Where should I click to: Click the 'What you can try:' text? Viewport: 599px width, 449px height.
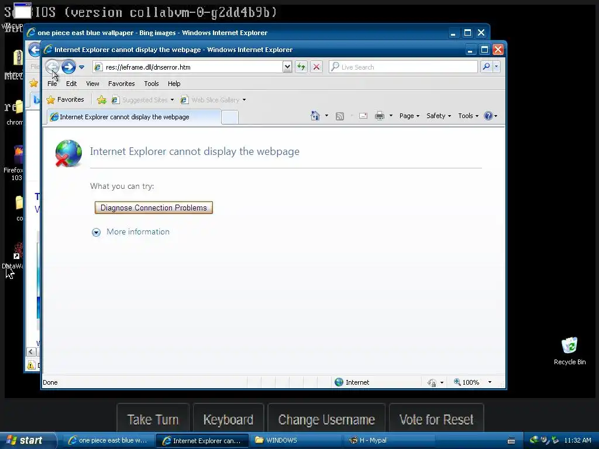coord(122,186)
